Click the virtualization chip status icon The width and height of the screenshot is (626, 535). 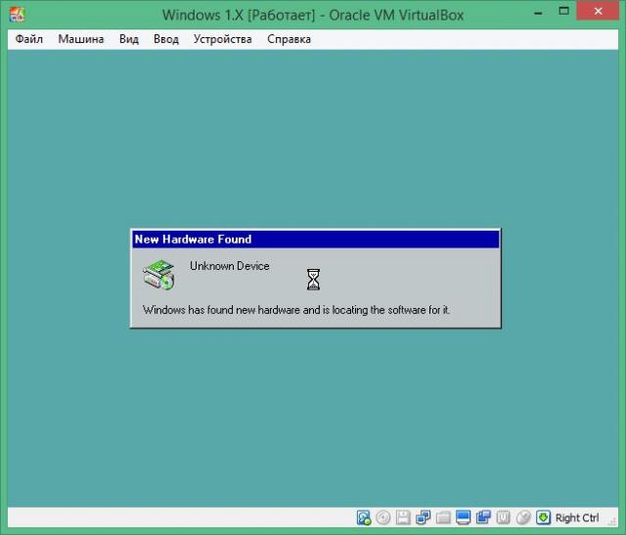coord(503,517)
